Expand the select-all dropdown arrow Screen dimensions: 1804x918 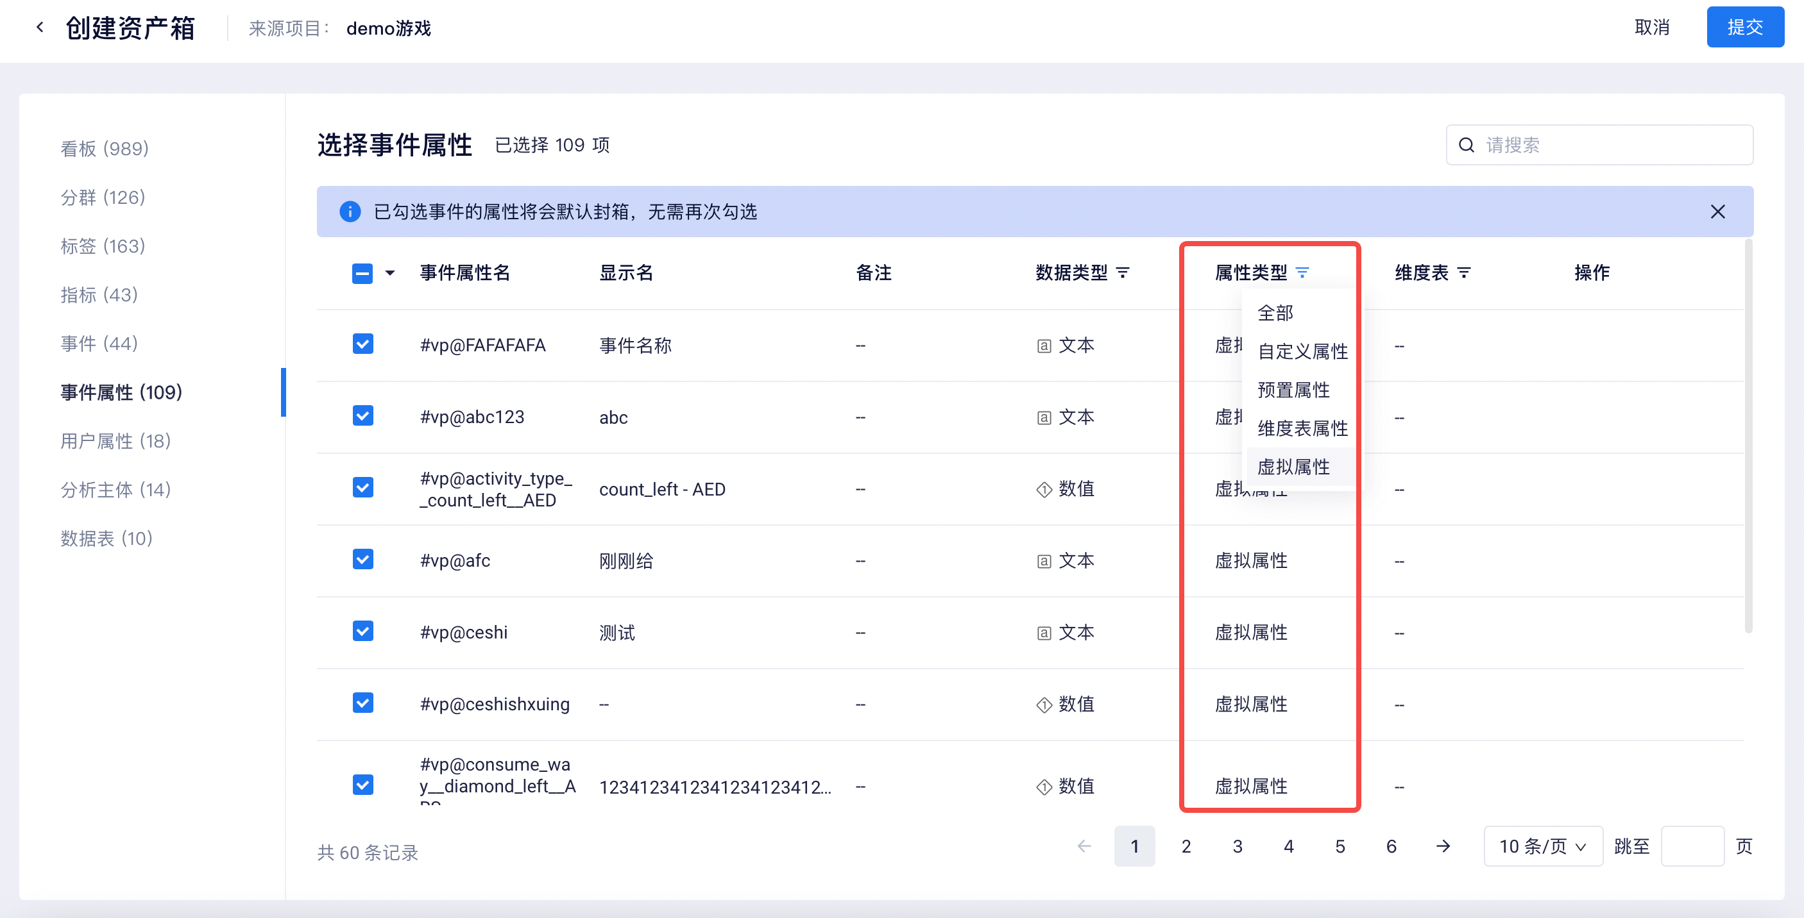[390, 273]
